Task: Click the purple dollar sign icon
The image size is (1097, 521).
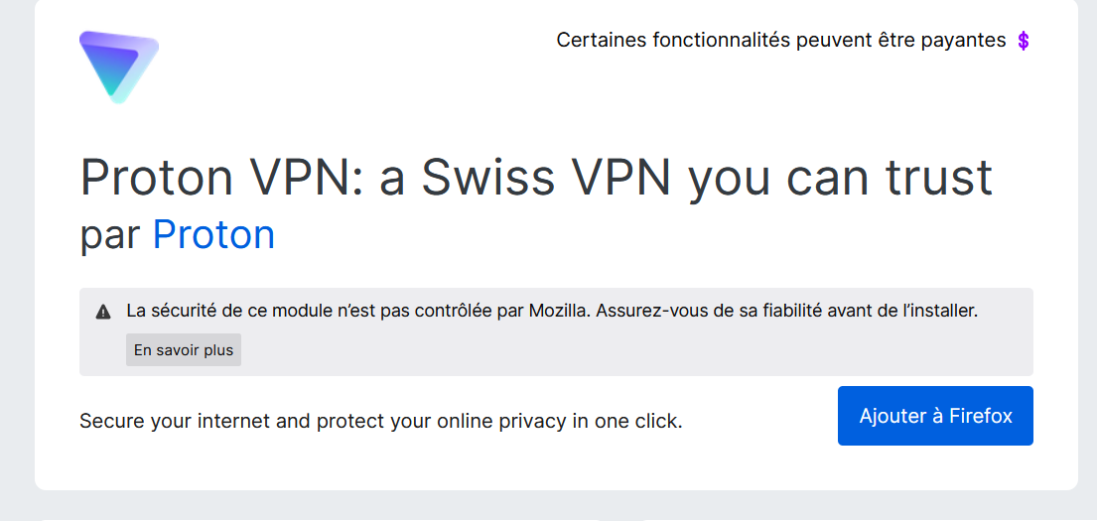Action: 1023,41
